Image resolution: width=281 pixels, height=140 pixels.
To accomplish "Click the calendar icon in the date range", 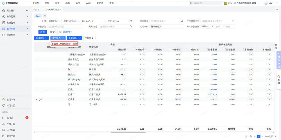I will 131,21.
